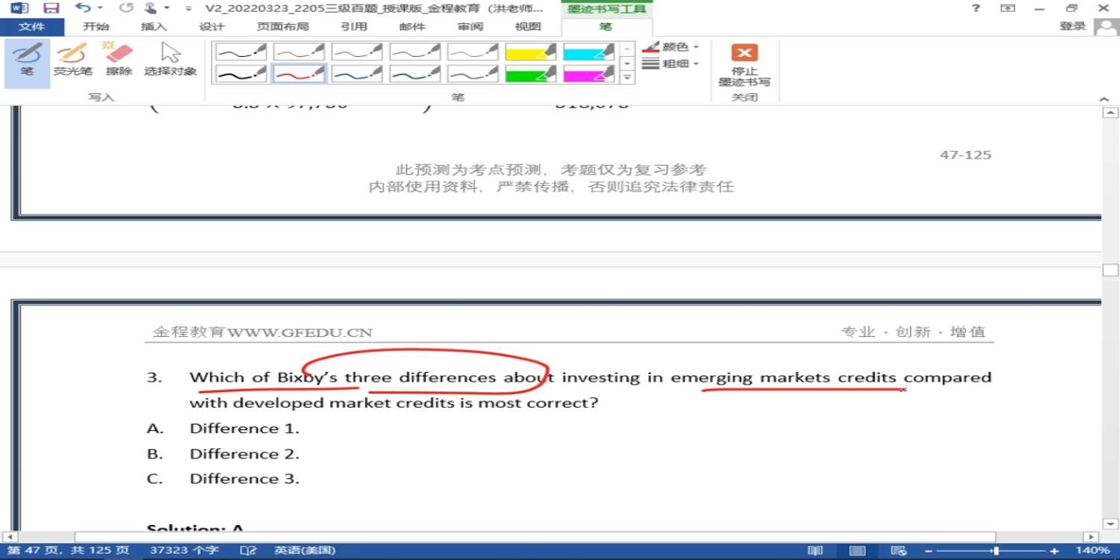Select the Pen (笔) writing tool
This screenshot has width=1120, height=560.
27,63
